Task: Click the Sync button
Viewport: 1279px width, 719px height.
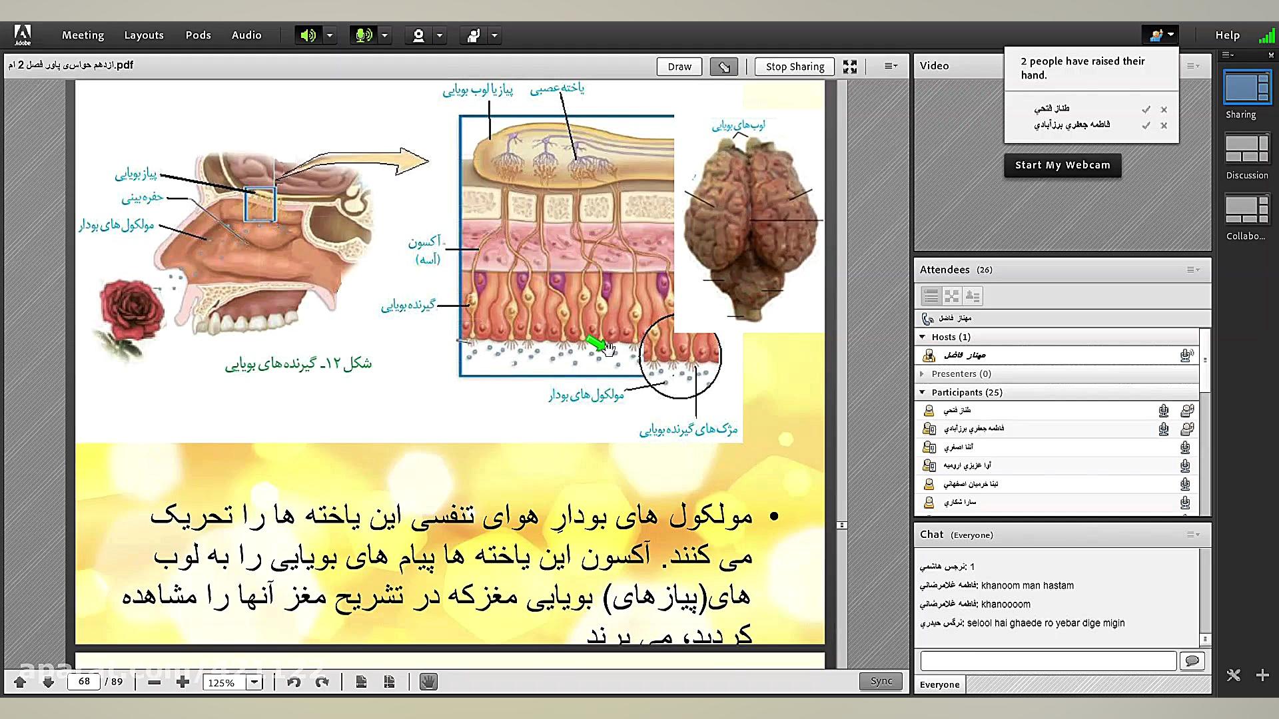Action: pos(881,681)
